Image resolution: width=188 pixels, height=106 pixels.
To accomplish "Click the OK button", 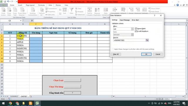I will [x=146, y=54].
